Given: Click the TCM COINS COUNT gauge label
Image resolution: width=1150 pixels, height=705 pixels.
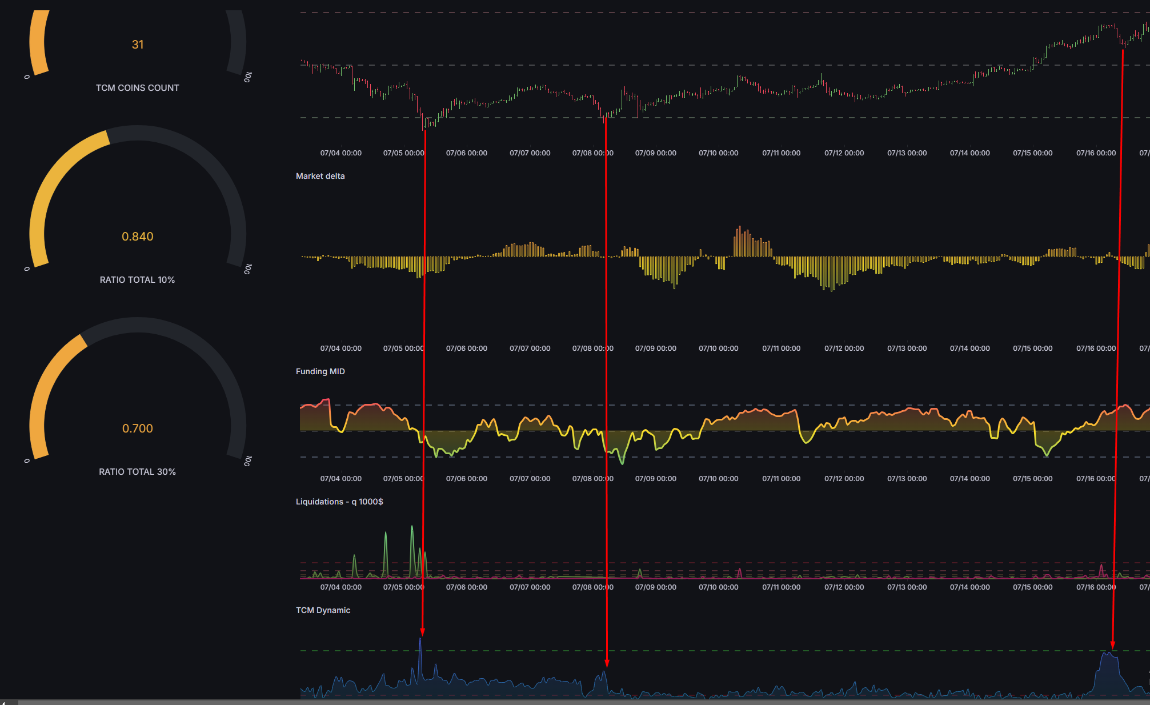Looking at the screenshot, I should (137, 88).
